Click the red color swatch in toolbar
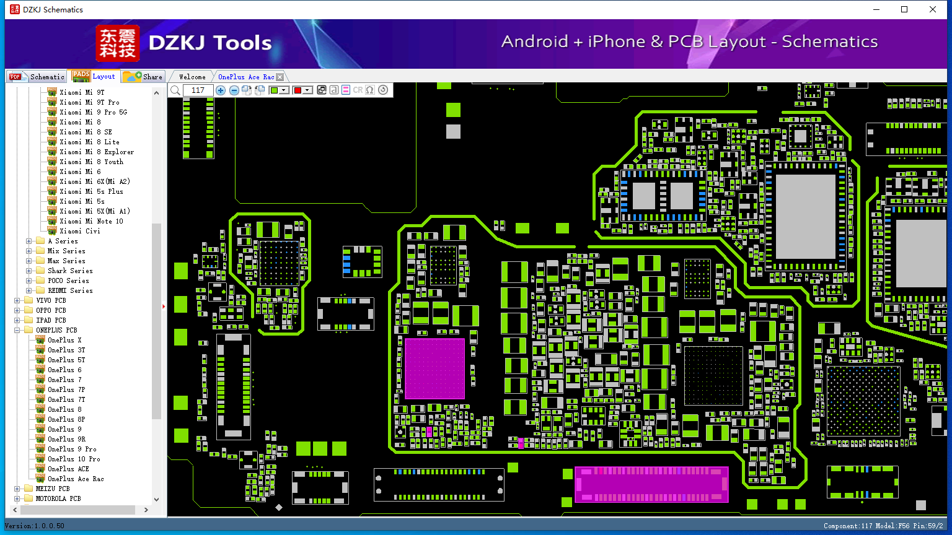The height and width of the screenshot is (535, 952). pos(297,90)
